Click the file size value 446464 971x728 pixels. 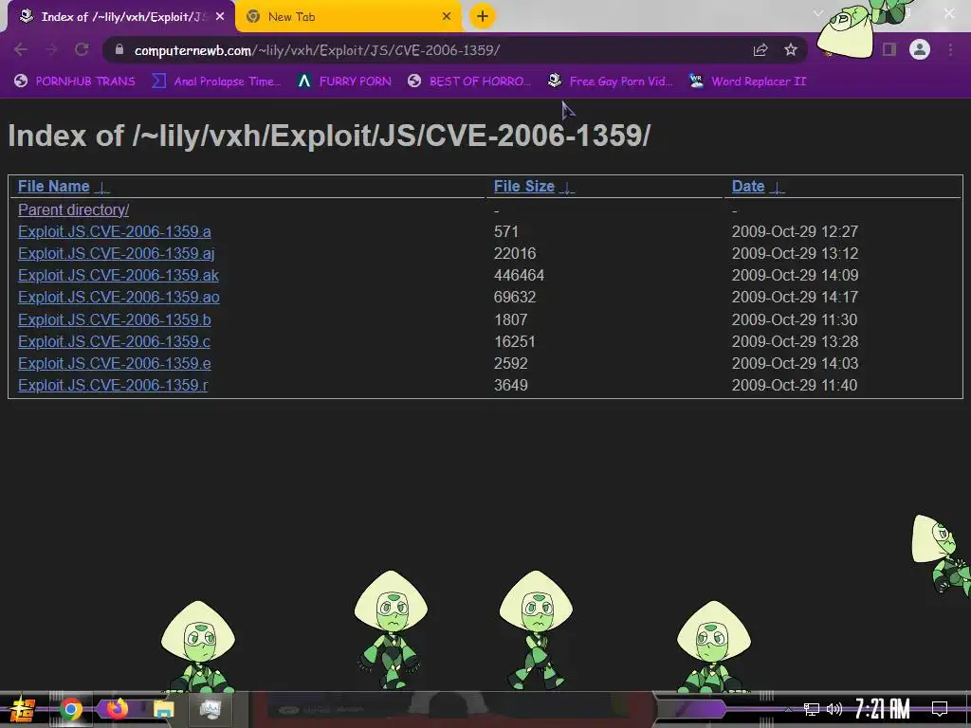519,276
